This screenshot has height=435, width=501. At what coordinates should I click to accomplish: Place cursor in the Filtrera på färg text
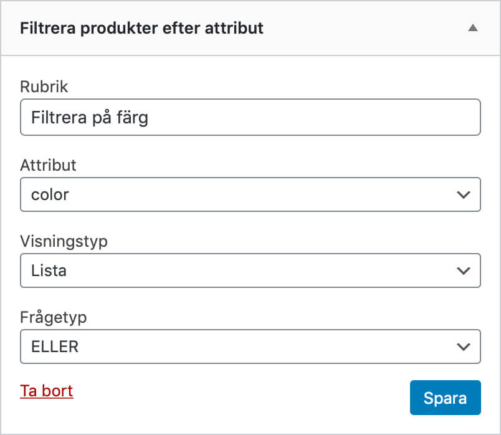point(89,117)
